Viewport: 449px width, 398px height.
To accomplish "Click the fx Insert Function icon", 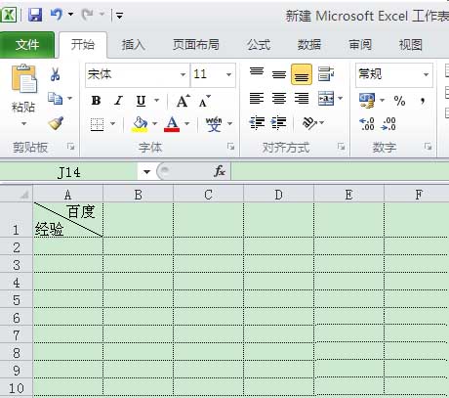I will (x=220, y=171).
